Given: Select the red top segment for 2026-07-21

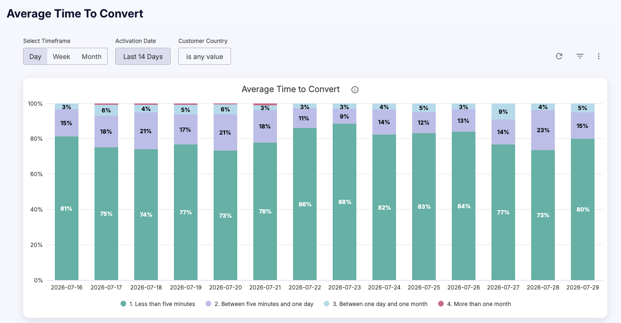Looking at the screenshot, I should pyautogui.click(x=265, y=104).
